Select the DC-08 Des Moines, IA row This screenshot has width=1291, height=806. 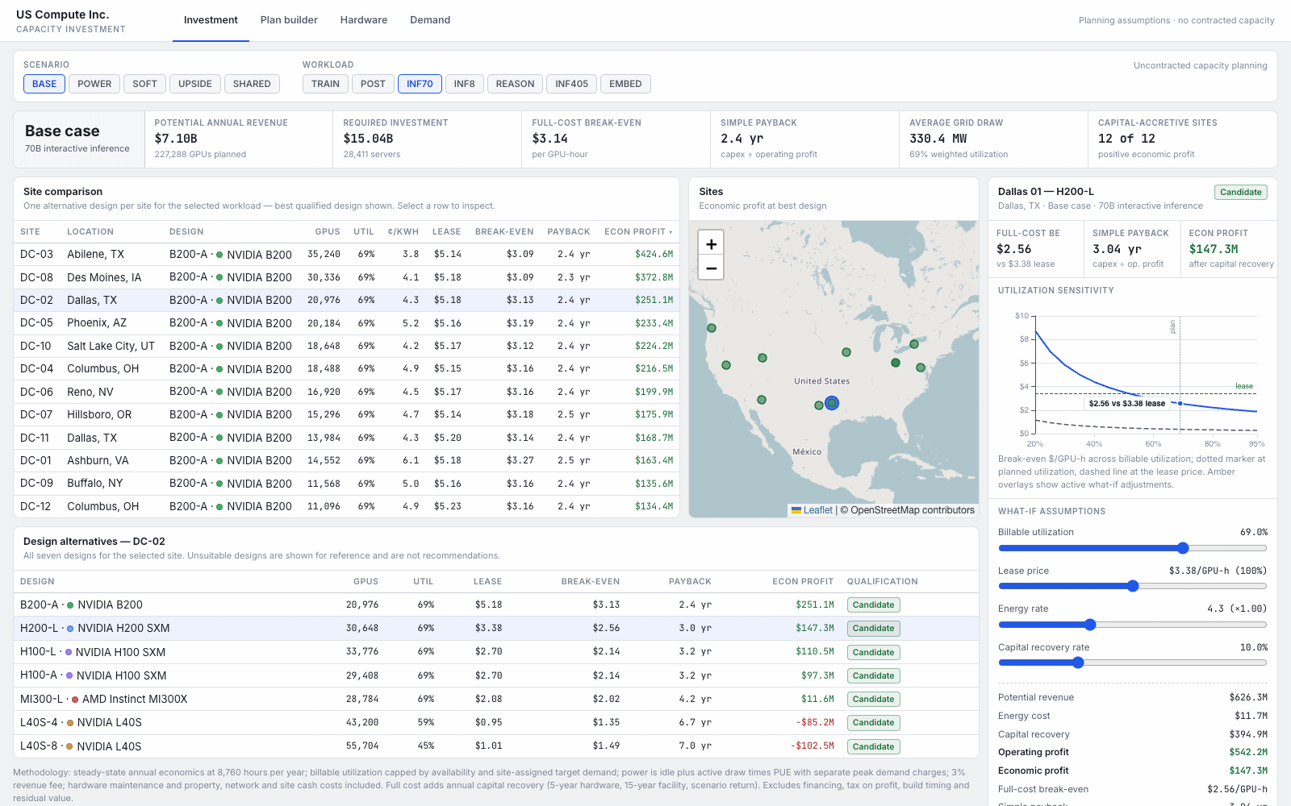tap(346, 277)
